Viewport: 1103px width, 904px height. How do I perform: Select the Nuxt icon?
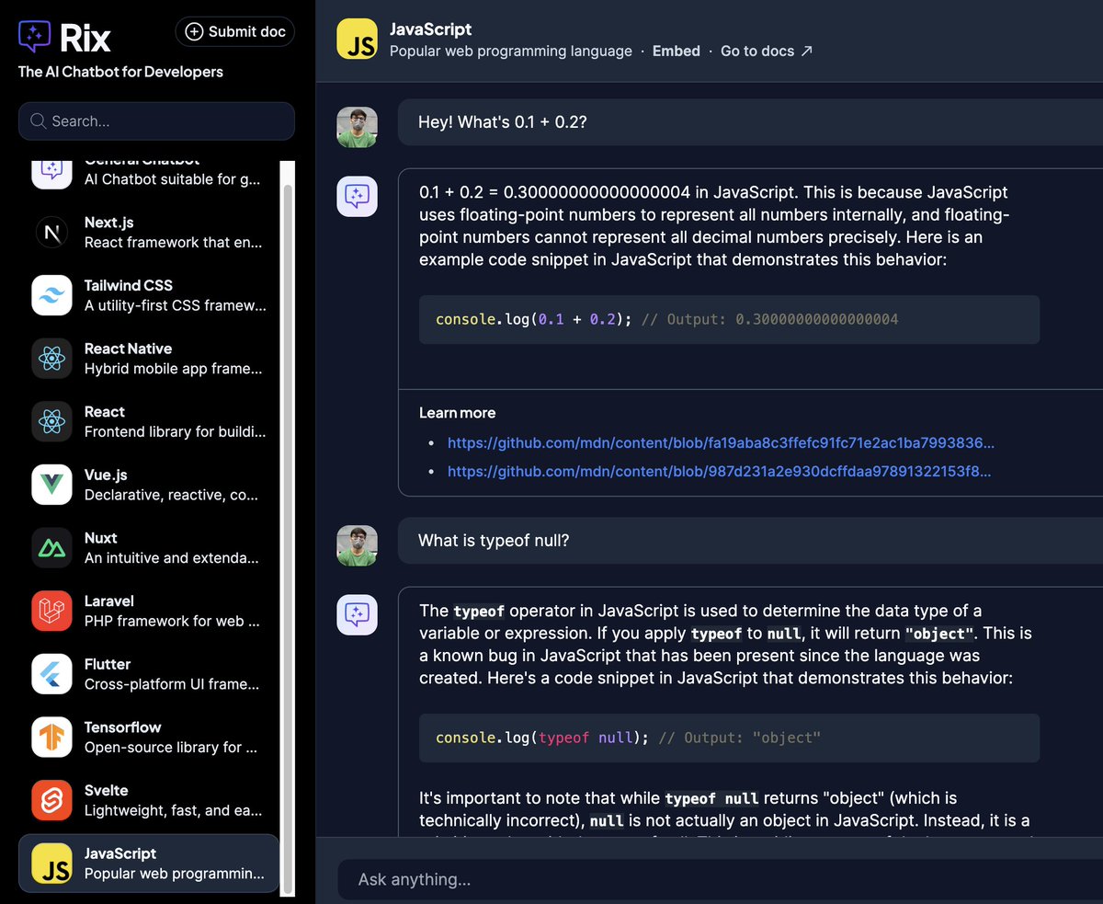51,548
